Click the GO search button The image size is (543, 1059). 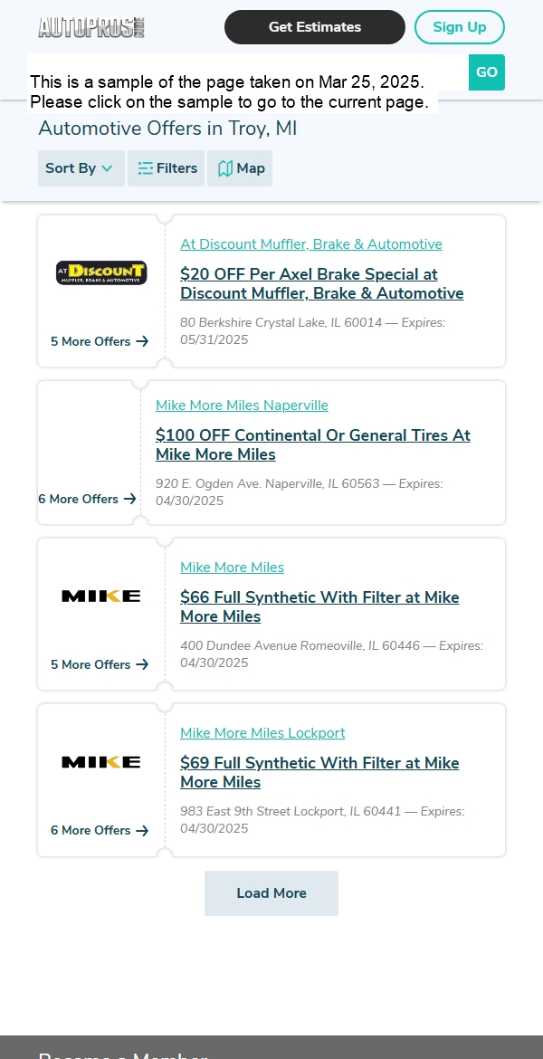point(487,72)
